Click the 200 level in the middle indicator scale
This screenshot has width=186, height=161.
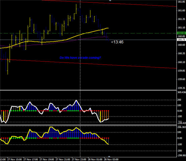(179, 100)
